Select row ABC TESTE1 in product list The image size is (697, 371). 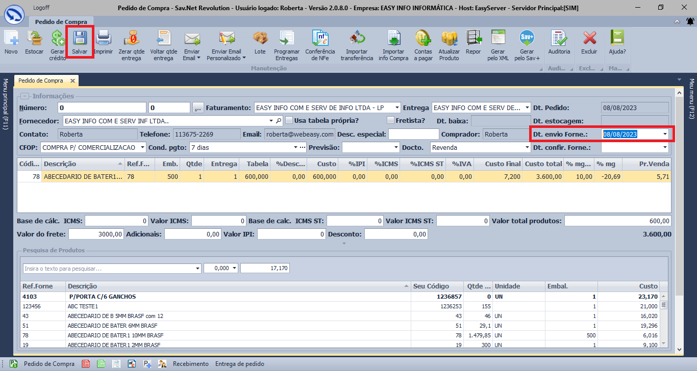(340, 306)
